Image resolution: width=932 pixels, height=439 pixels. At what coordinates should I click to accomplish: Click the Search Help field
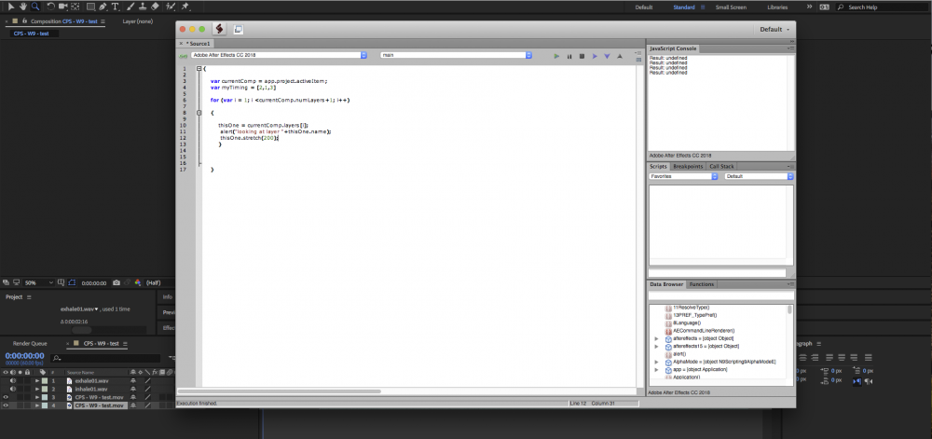click(x=882, y=7)
